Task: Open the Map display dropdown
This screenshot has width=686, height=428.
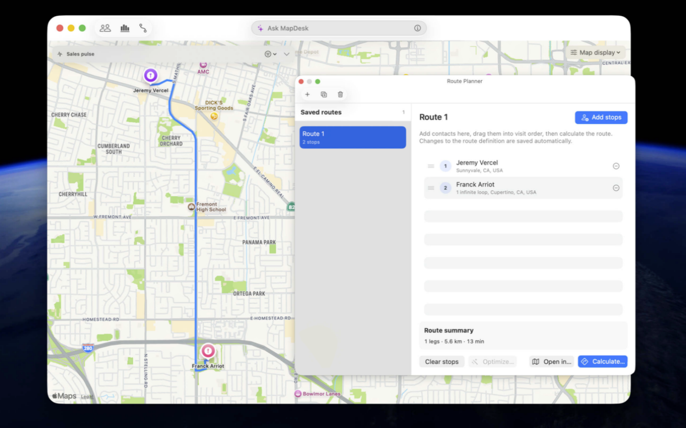Action: (x=595, y=53)
